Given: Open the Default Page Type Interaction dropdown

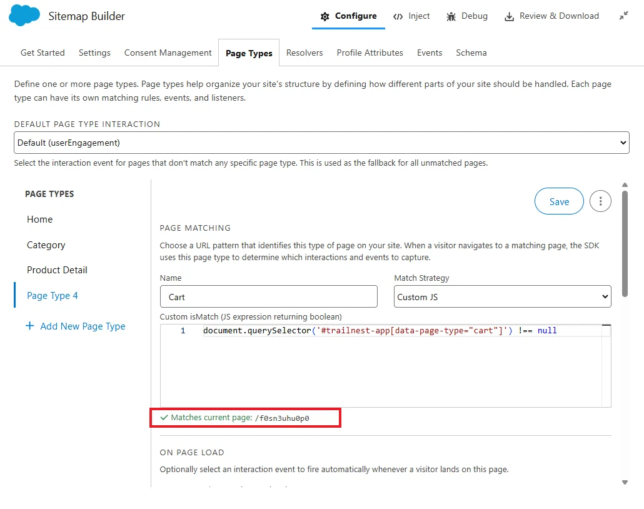Looking at the screenshot, I should (321, 143).
